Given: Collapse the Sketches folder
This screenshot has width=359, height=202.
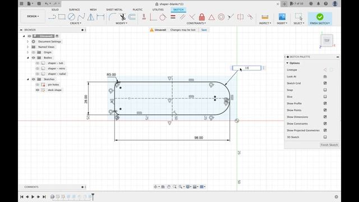Looking at the screenshot, I should click(27, 79).
